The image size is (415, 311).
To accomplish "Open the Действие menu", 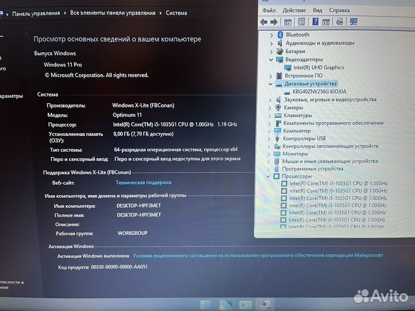I will pos(294,10).
